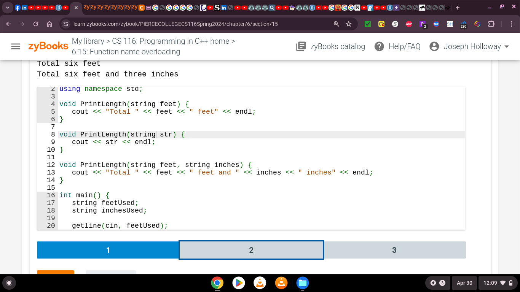
Task: Select step 2 of the activity
Action: click(251, 250)
